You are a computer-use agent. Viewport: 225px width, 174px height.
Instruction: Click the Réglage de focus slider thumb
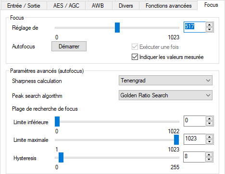(117, 28)
